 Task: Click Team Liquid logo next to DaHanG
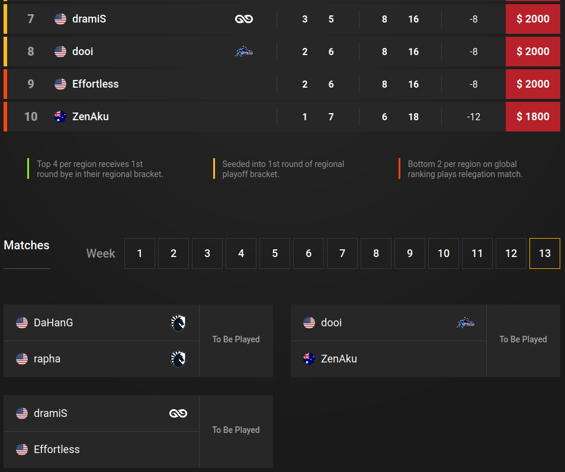tap(178, 323)
